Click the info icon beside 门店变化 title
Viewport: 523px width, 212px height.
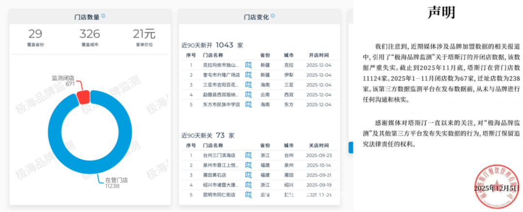[272, 16]
